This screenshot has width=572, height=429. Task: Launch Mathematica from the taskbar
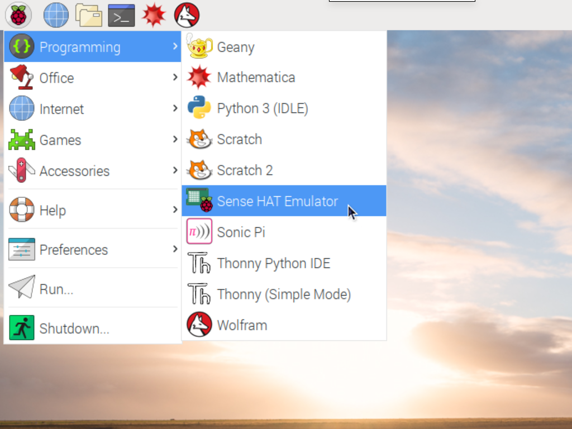tap(154, 15)
